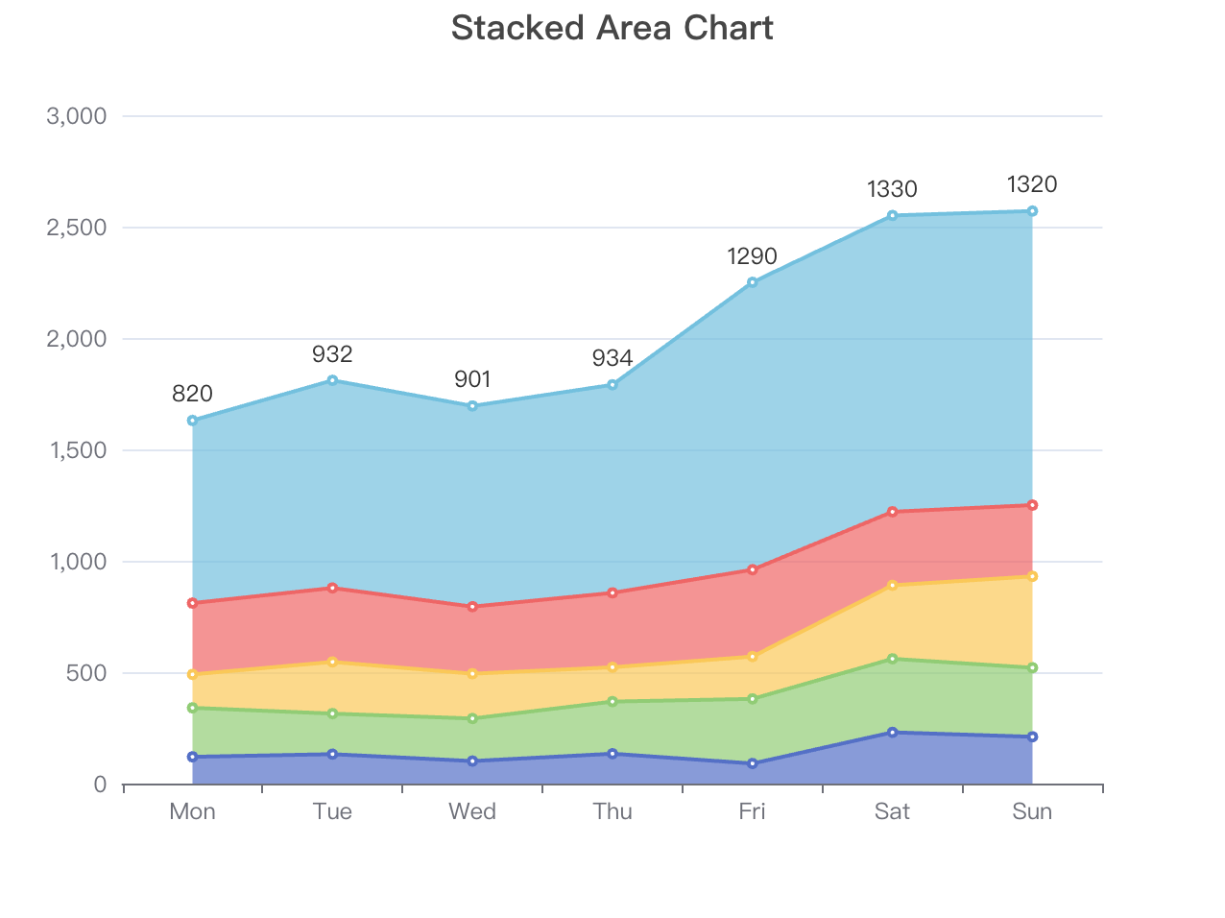Click the 1,000 y-axis label
Viewport: 1225px width, 918px height.
[76, 562]
